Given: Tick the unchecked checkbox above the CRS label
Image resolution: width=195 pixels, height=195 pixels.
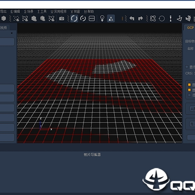Looking at the screenshot, I should coord(187,67).
